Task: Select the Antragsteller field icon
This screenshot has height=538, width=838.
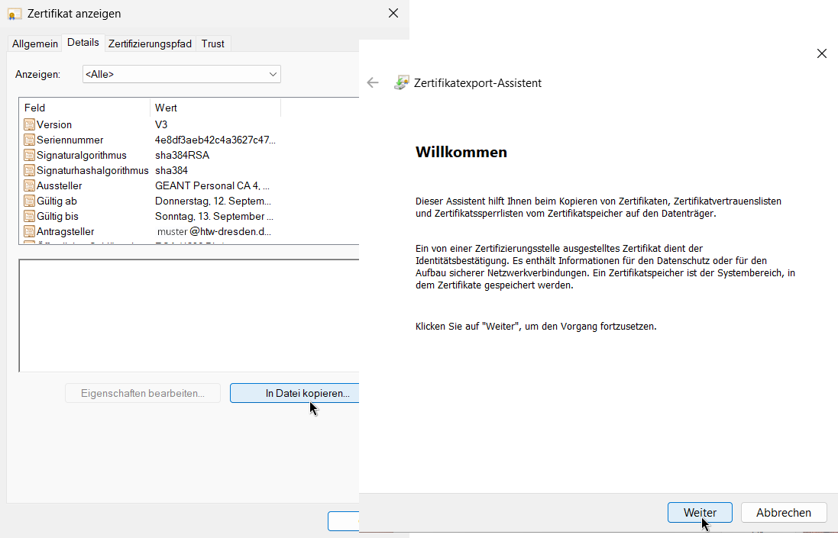Action: click(x=30, y=231)
